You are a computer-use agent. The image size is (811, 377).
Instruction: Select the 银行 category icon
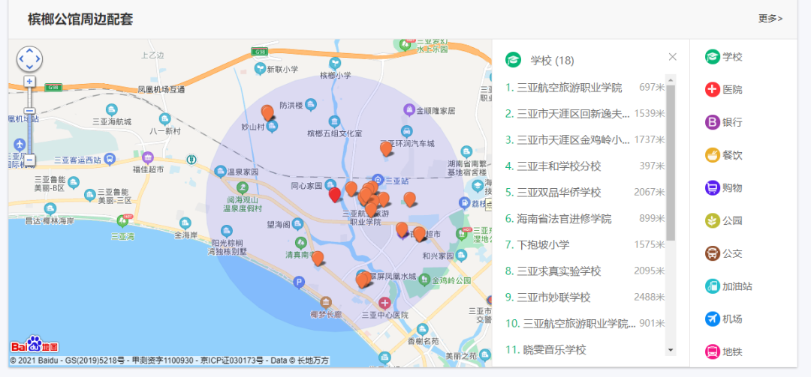click(712, 122)
